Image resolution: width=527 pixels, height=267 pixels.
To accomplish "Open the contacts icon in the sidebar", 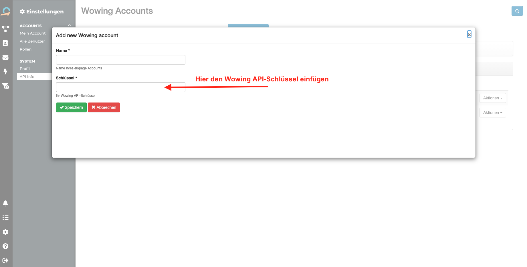I will tap(5, 43).
